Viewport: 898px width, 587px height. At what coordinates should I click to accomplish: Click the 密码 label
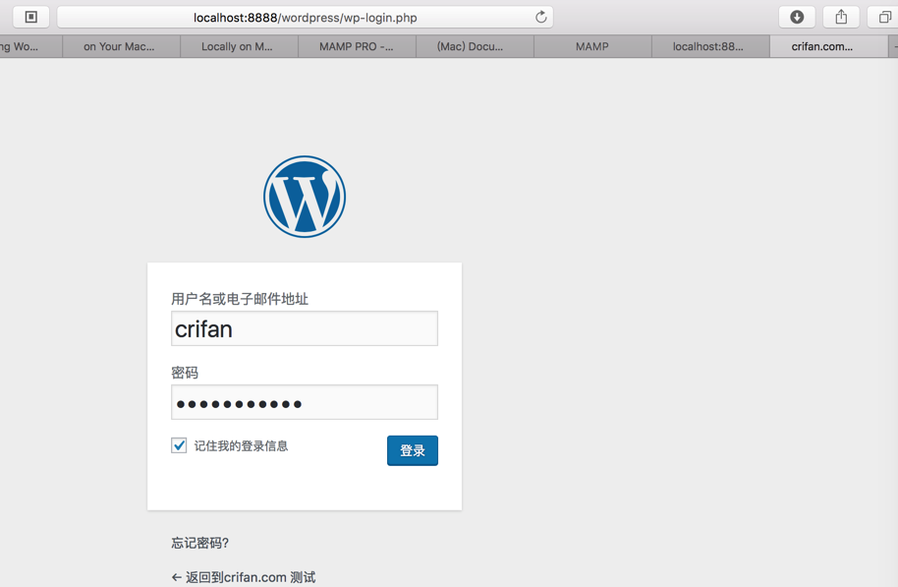pyautogui.click(x=185, y=373)
